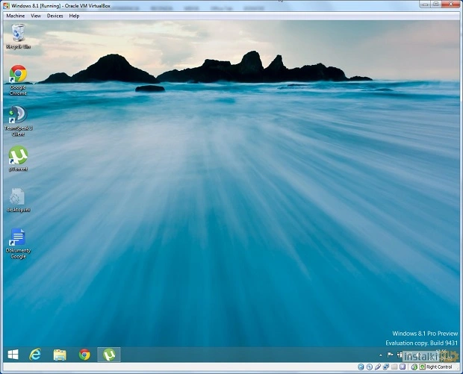Open Chrome from the taskbar
The image size is (463, 374).
click(x=84, y=355)
